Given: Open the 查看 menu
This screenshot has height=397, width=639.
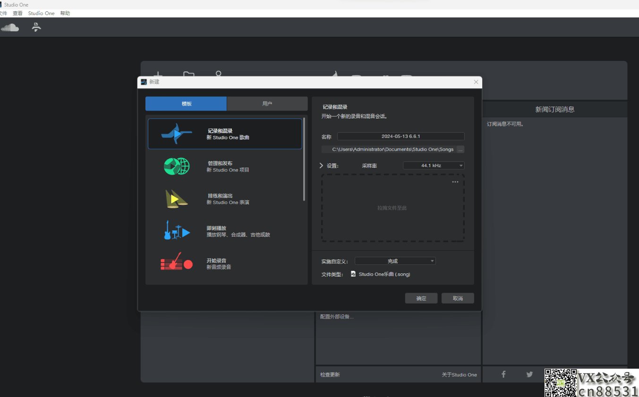Looking at the screenshot, I should [17, 13].
